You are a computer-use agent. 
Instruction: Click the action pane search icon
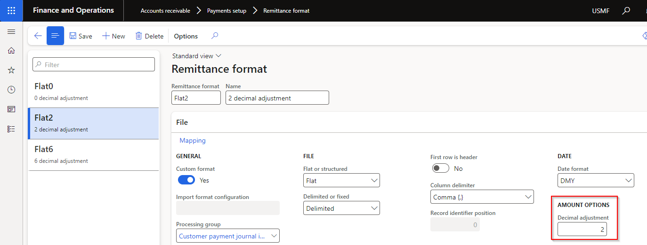tap(214, 36)
